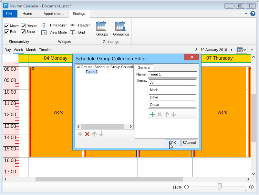Click the Time Ruler widget icon
This screenshot has width=259, height=195.
[x=44, y=25]
